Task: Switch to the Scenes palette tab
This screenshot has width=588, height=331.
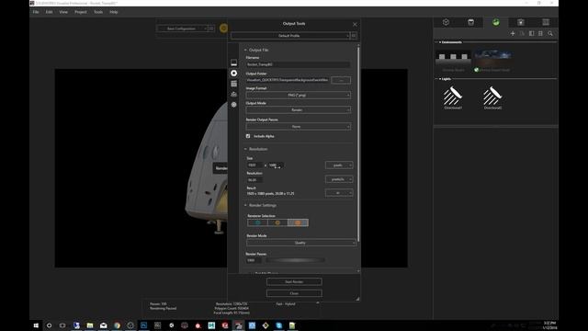Action: 496,22
